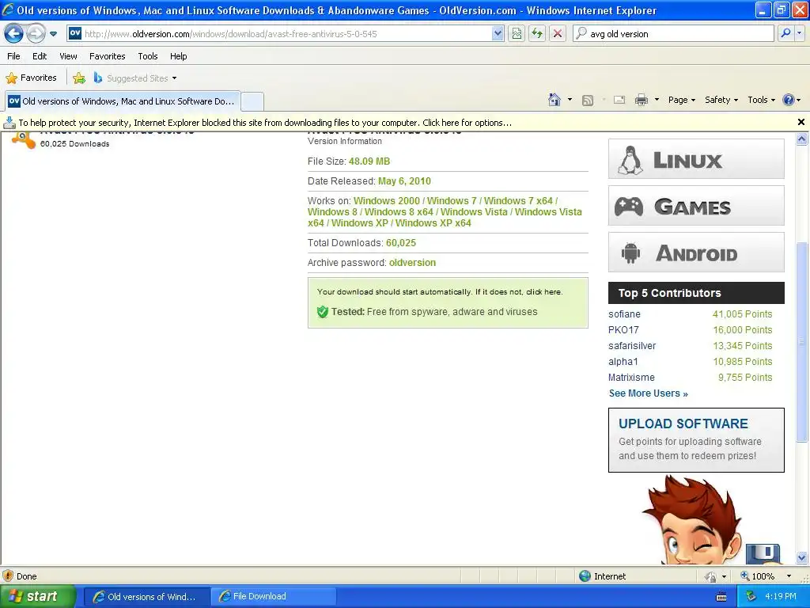Viewport: 810px width, 608px height.
Task: Open the Favorites menu
Action: coord(107,56)
